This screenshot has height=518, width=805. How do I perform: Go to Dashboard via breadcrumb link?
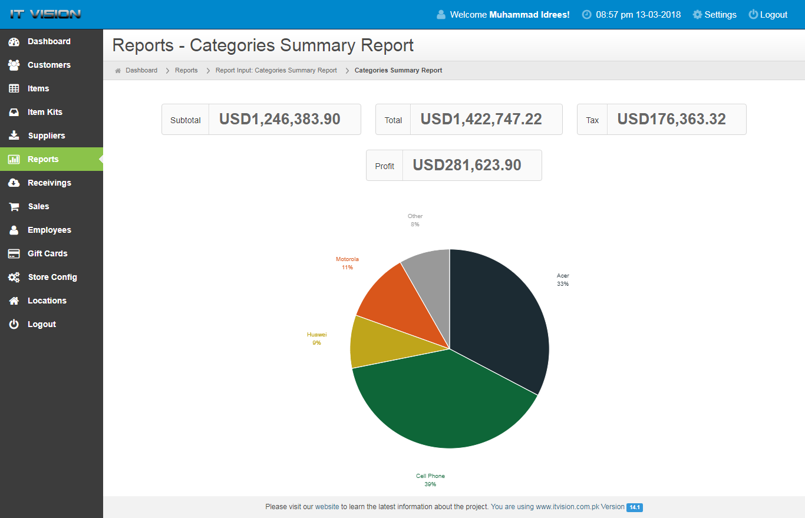pyautogui.click(x=141, y=71)
